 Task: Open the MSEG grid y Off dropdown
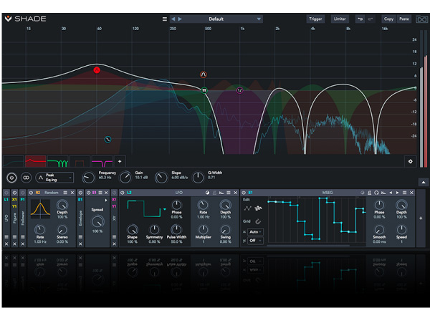(255, 241)
